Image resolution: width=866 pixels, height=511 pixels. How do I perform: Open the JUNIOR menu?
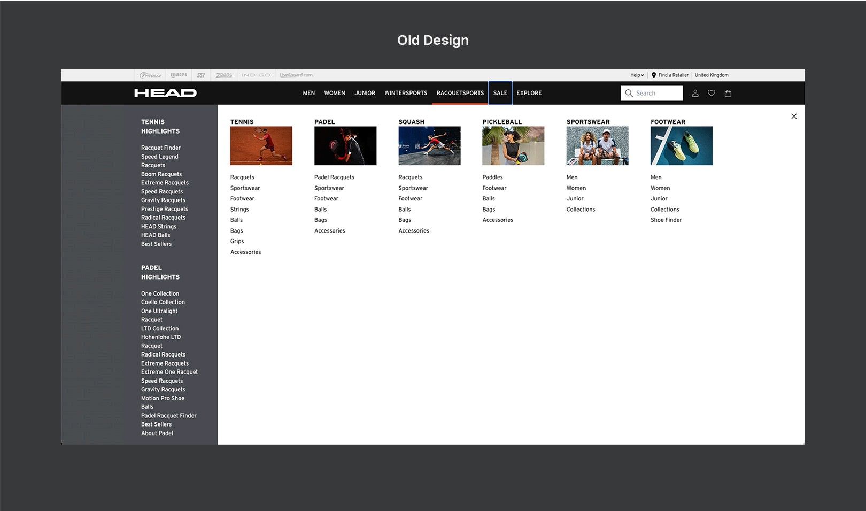(365, 93)
